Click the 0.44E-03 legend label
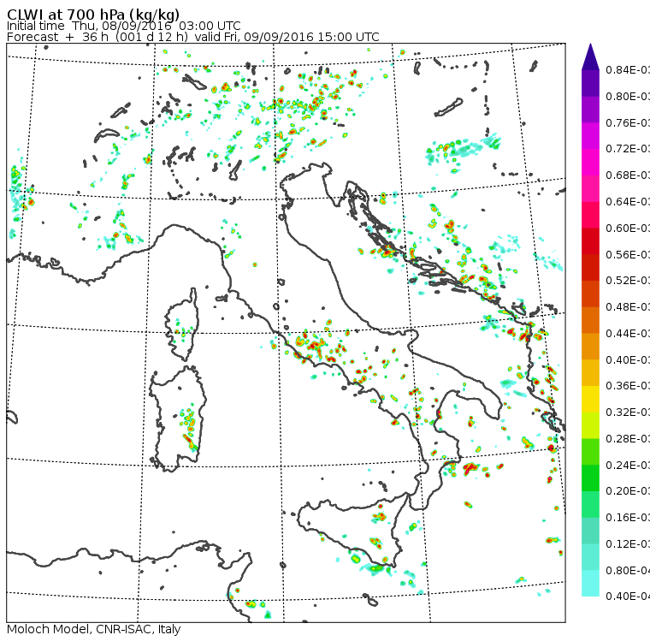The image size is (650, 641). tap(628, 334)
